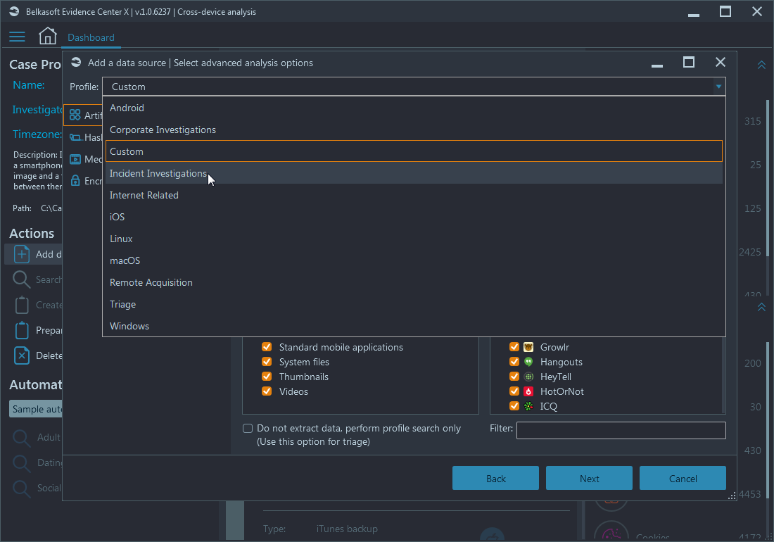Click the HotOrNot app icon
This screenshot has height=542, width=774.
pyautogui.click(x=528, y=391)
